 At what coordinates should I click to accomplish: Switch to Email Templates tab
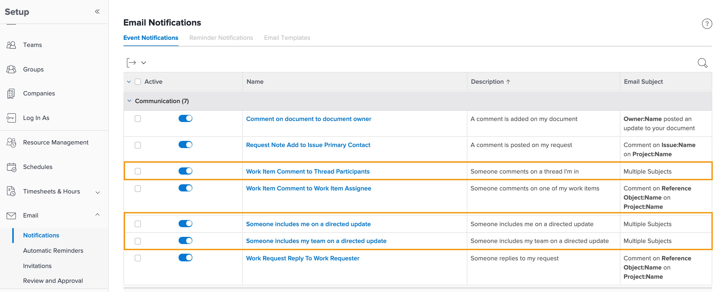287,38
